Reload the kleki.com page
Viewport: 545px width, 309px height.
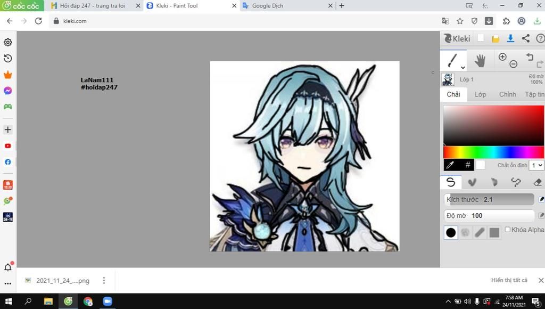(x=38, y=21)
